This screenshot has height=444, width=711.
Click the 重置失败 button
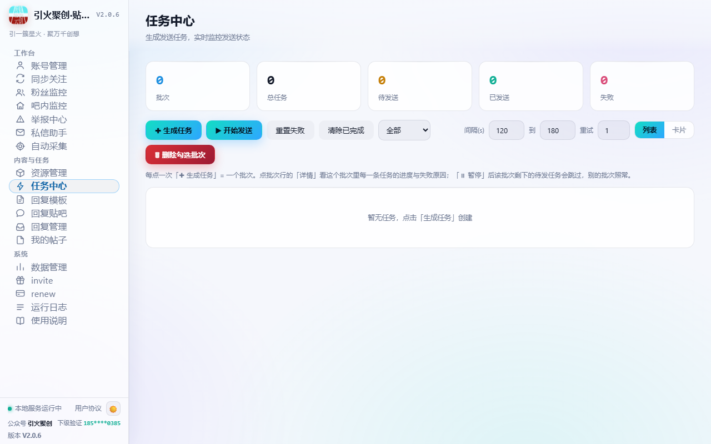(x=291, y=130)
